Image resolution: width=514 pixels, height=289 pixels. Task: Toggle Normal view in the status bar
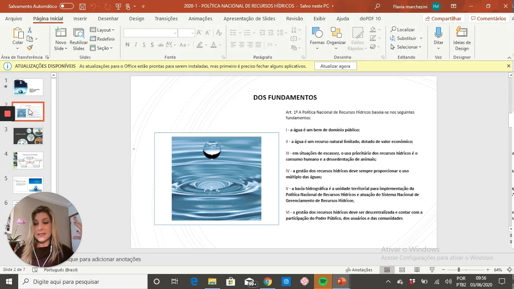[387, 270]
